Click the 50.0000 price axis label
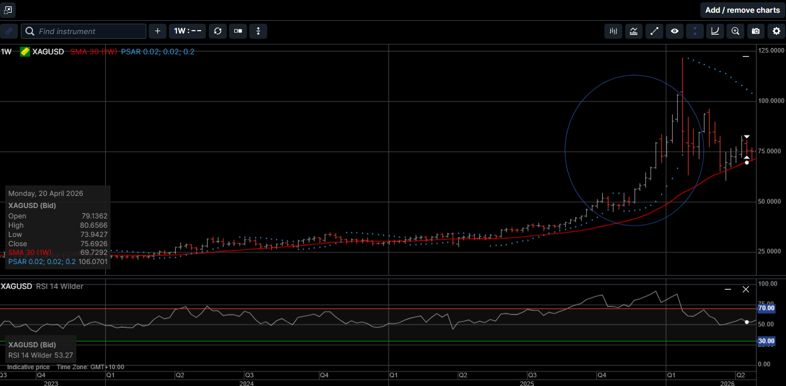The width and height of the screenshot is (786, 386). [x=769, y=202]
